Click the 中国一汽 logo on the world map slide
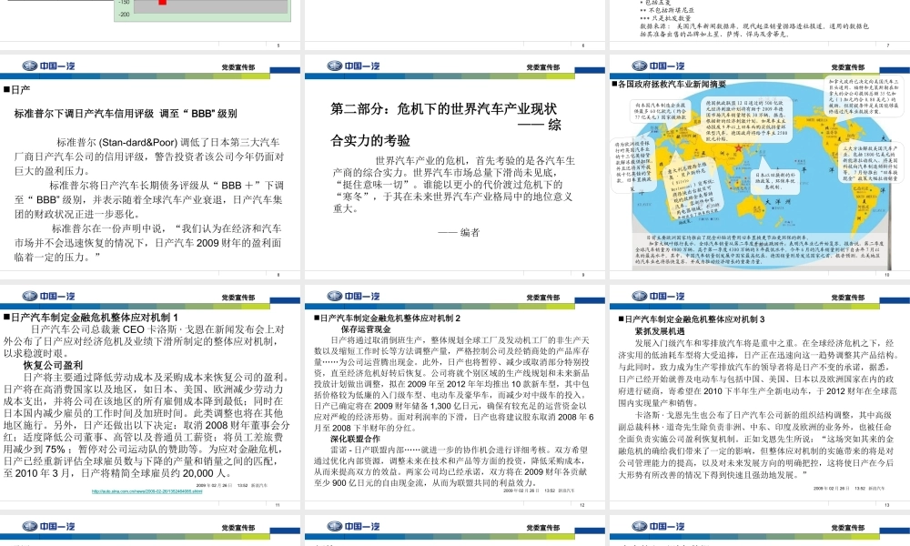910x546 pixels. 658,66
